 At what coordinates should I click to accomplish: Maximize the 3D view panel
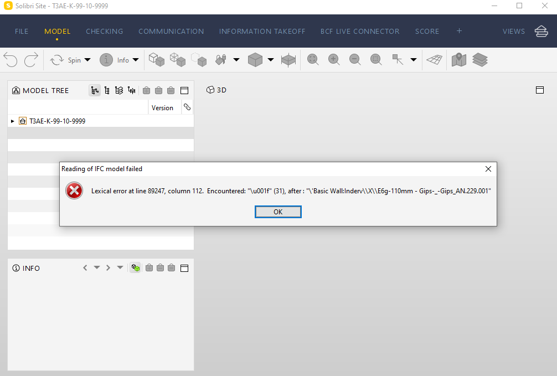(x=540, y=90)
